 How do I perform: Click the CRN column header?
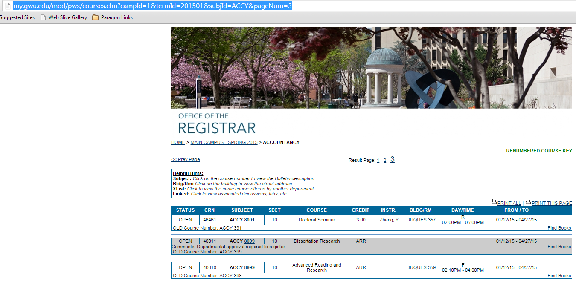coord(209,210)
